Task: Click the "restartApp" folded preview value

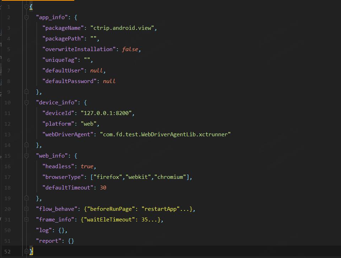Action: [161, 209]
